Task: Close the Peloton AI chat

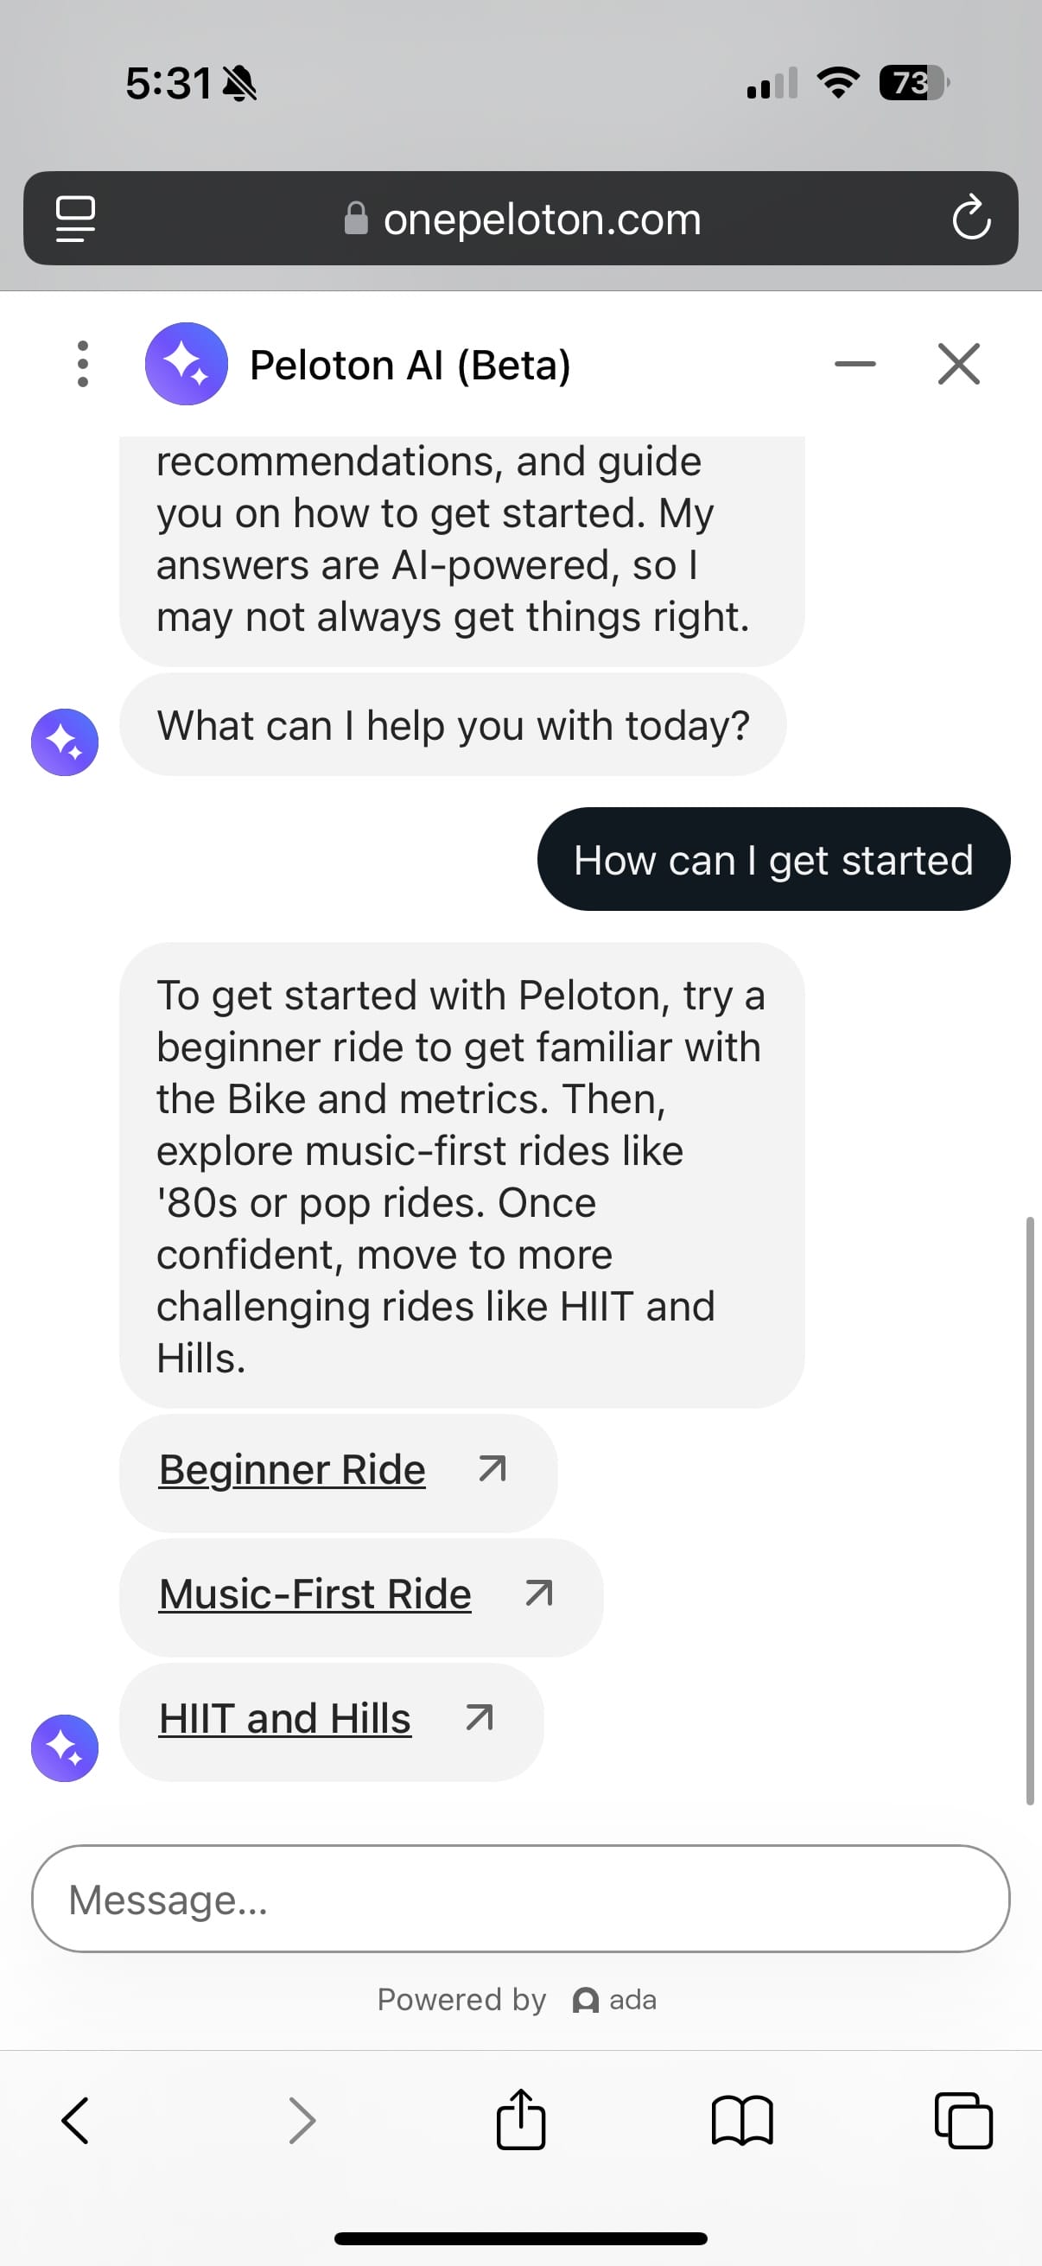Action: pos(958,364)
